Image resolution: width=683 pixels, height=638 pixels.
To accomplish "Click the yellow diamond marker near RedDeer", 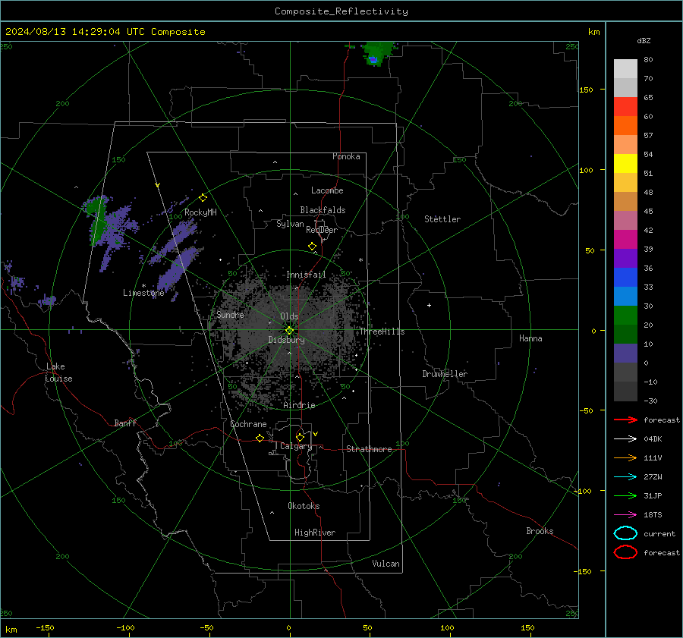I will pyautogui.click(x=313, y=247).
